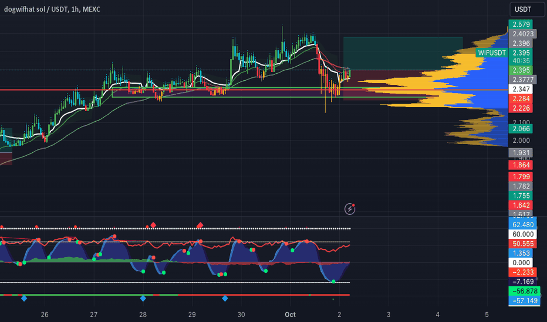The width and height of the screenshot is (547, 322).
Task: Click the lightning bolt go-to-realtime icon
Action: pyautogui.click(x=350, y=209)
